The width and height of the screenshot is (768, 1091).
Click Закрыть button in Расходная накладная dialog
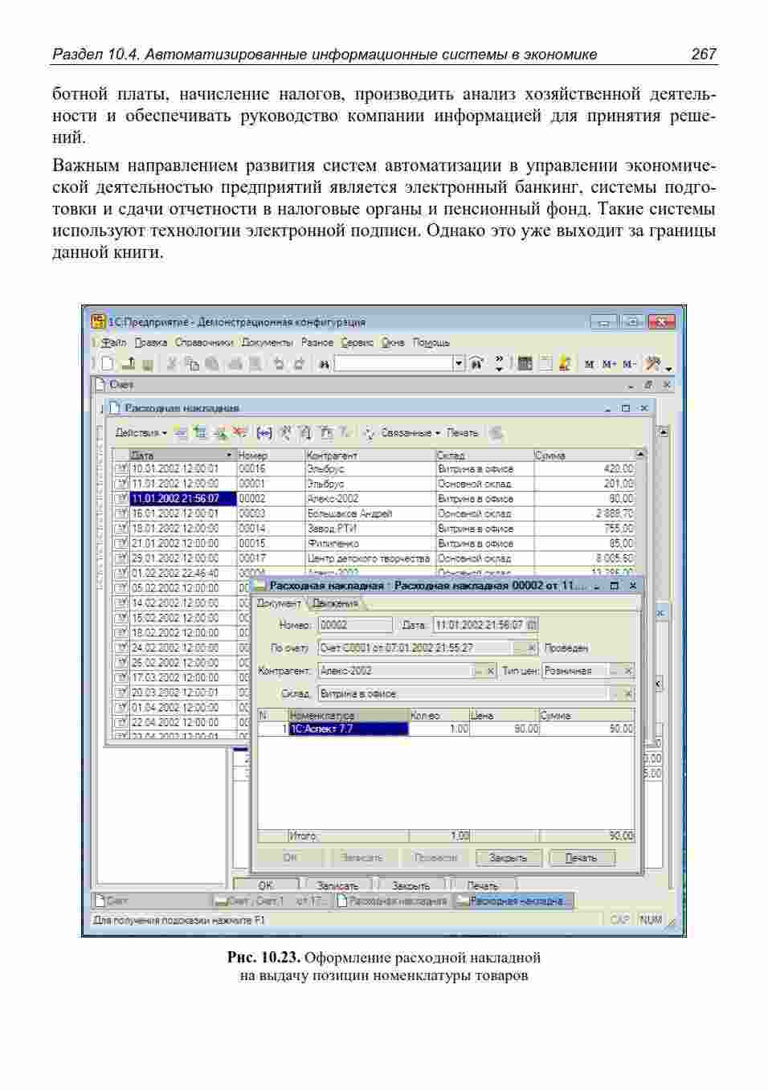(x=509, y=858)
